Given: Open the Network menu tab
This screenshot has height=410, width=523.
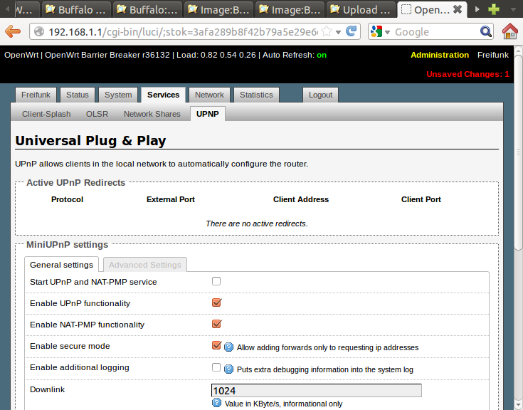Looking at the screenshot, I should 209,95.
